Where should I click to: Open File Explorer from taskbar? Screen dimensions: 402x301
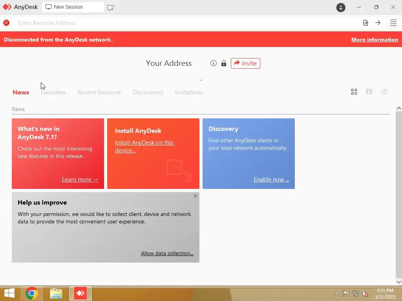pos(56,293)
